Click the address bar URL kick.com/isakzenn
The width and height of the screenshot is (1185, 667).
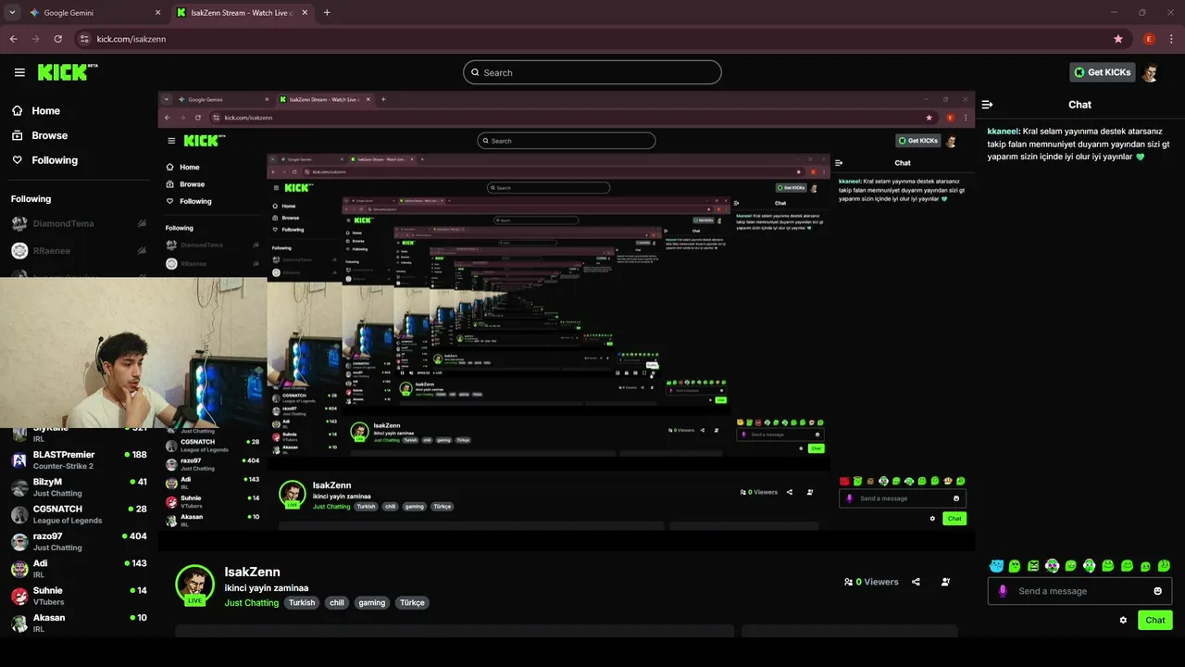[131, 39]
